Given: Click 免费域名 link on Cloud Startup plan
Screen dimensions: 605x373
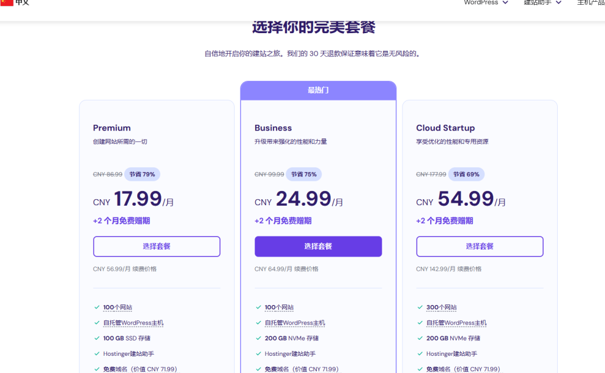Looking at the screenshot, I should 438,369.
